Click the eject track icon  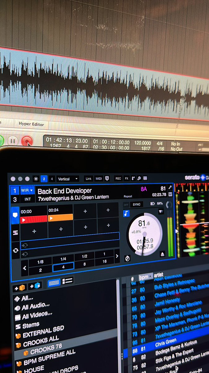162,254
